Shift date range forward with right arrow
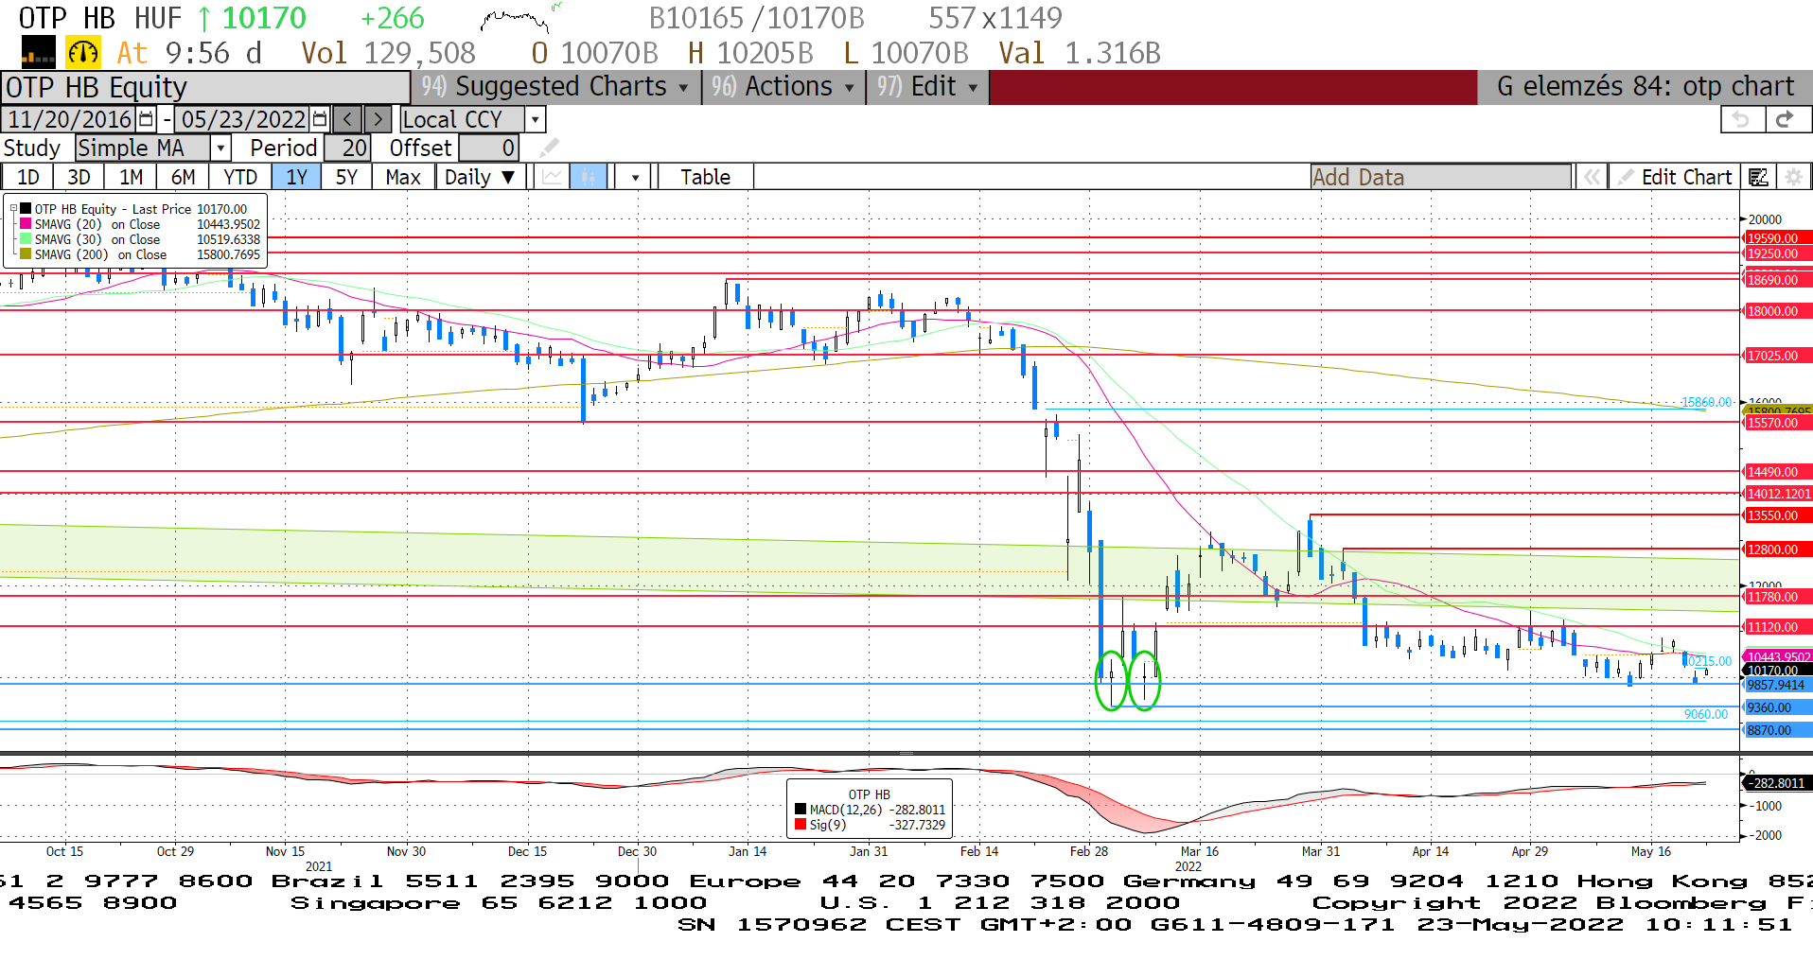The image size is (1813, 977). (378, 119)
